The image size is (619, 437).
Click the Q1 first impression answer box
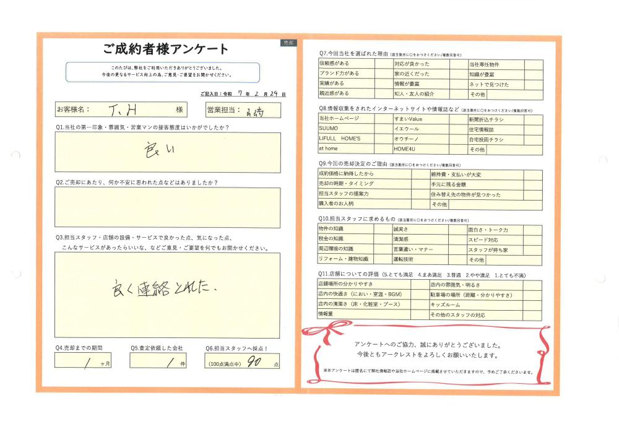(167, 152)
